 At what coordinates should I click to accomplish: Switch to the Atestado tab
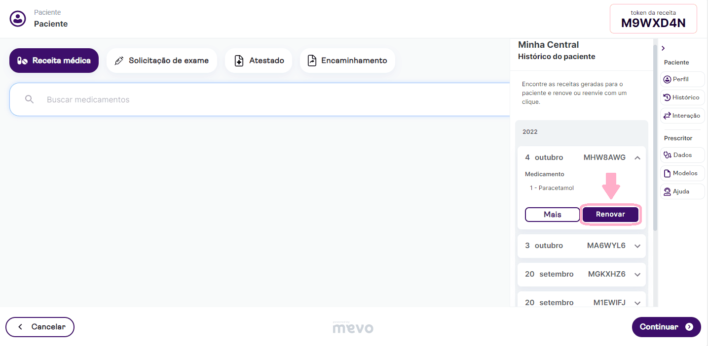click(x=259, y=61)
